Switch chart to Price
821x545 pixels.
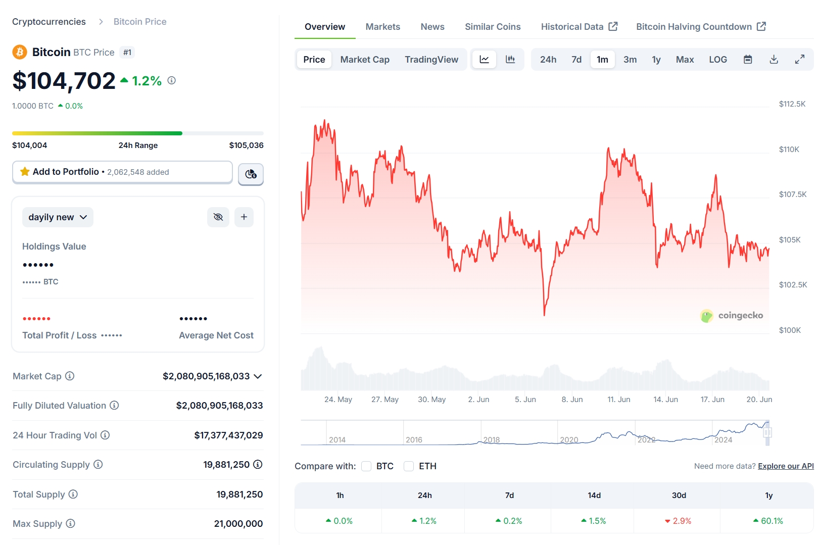point(314,60)
